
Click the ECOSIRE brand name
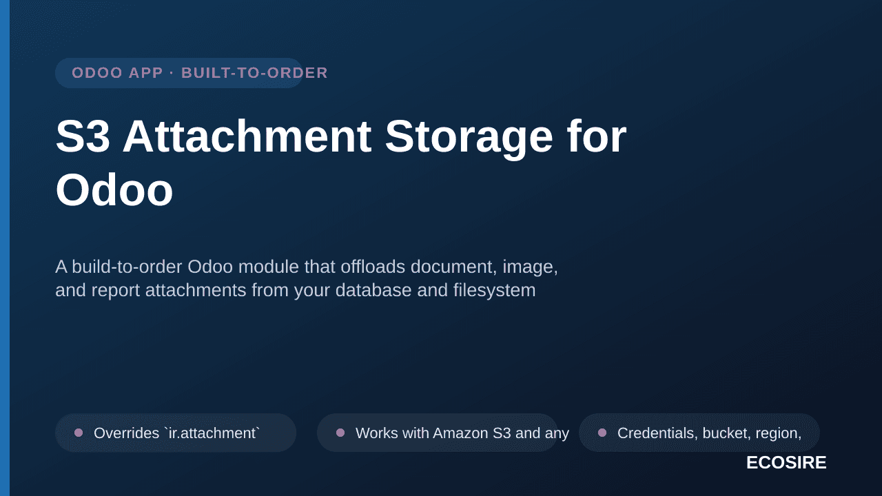[786, 463]
